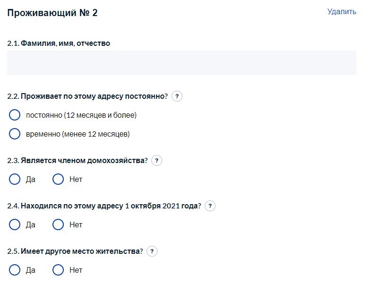Select 'Да' for household member question 2.3
The width and height of the screenshot is (365, 285).
pyautogui.click(x=15, y=179)
